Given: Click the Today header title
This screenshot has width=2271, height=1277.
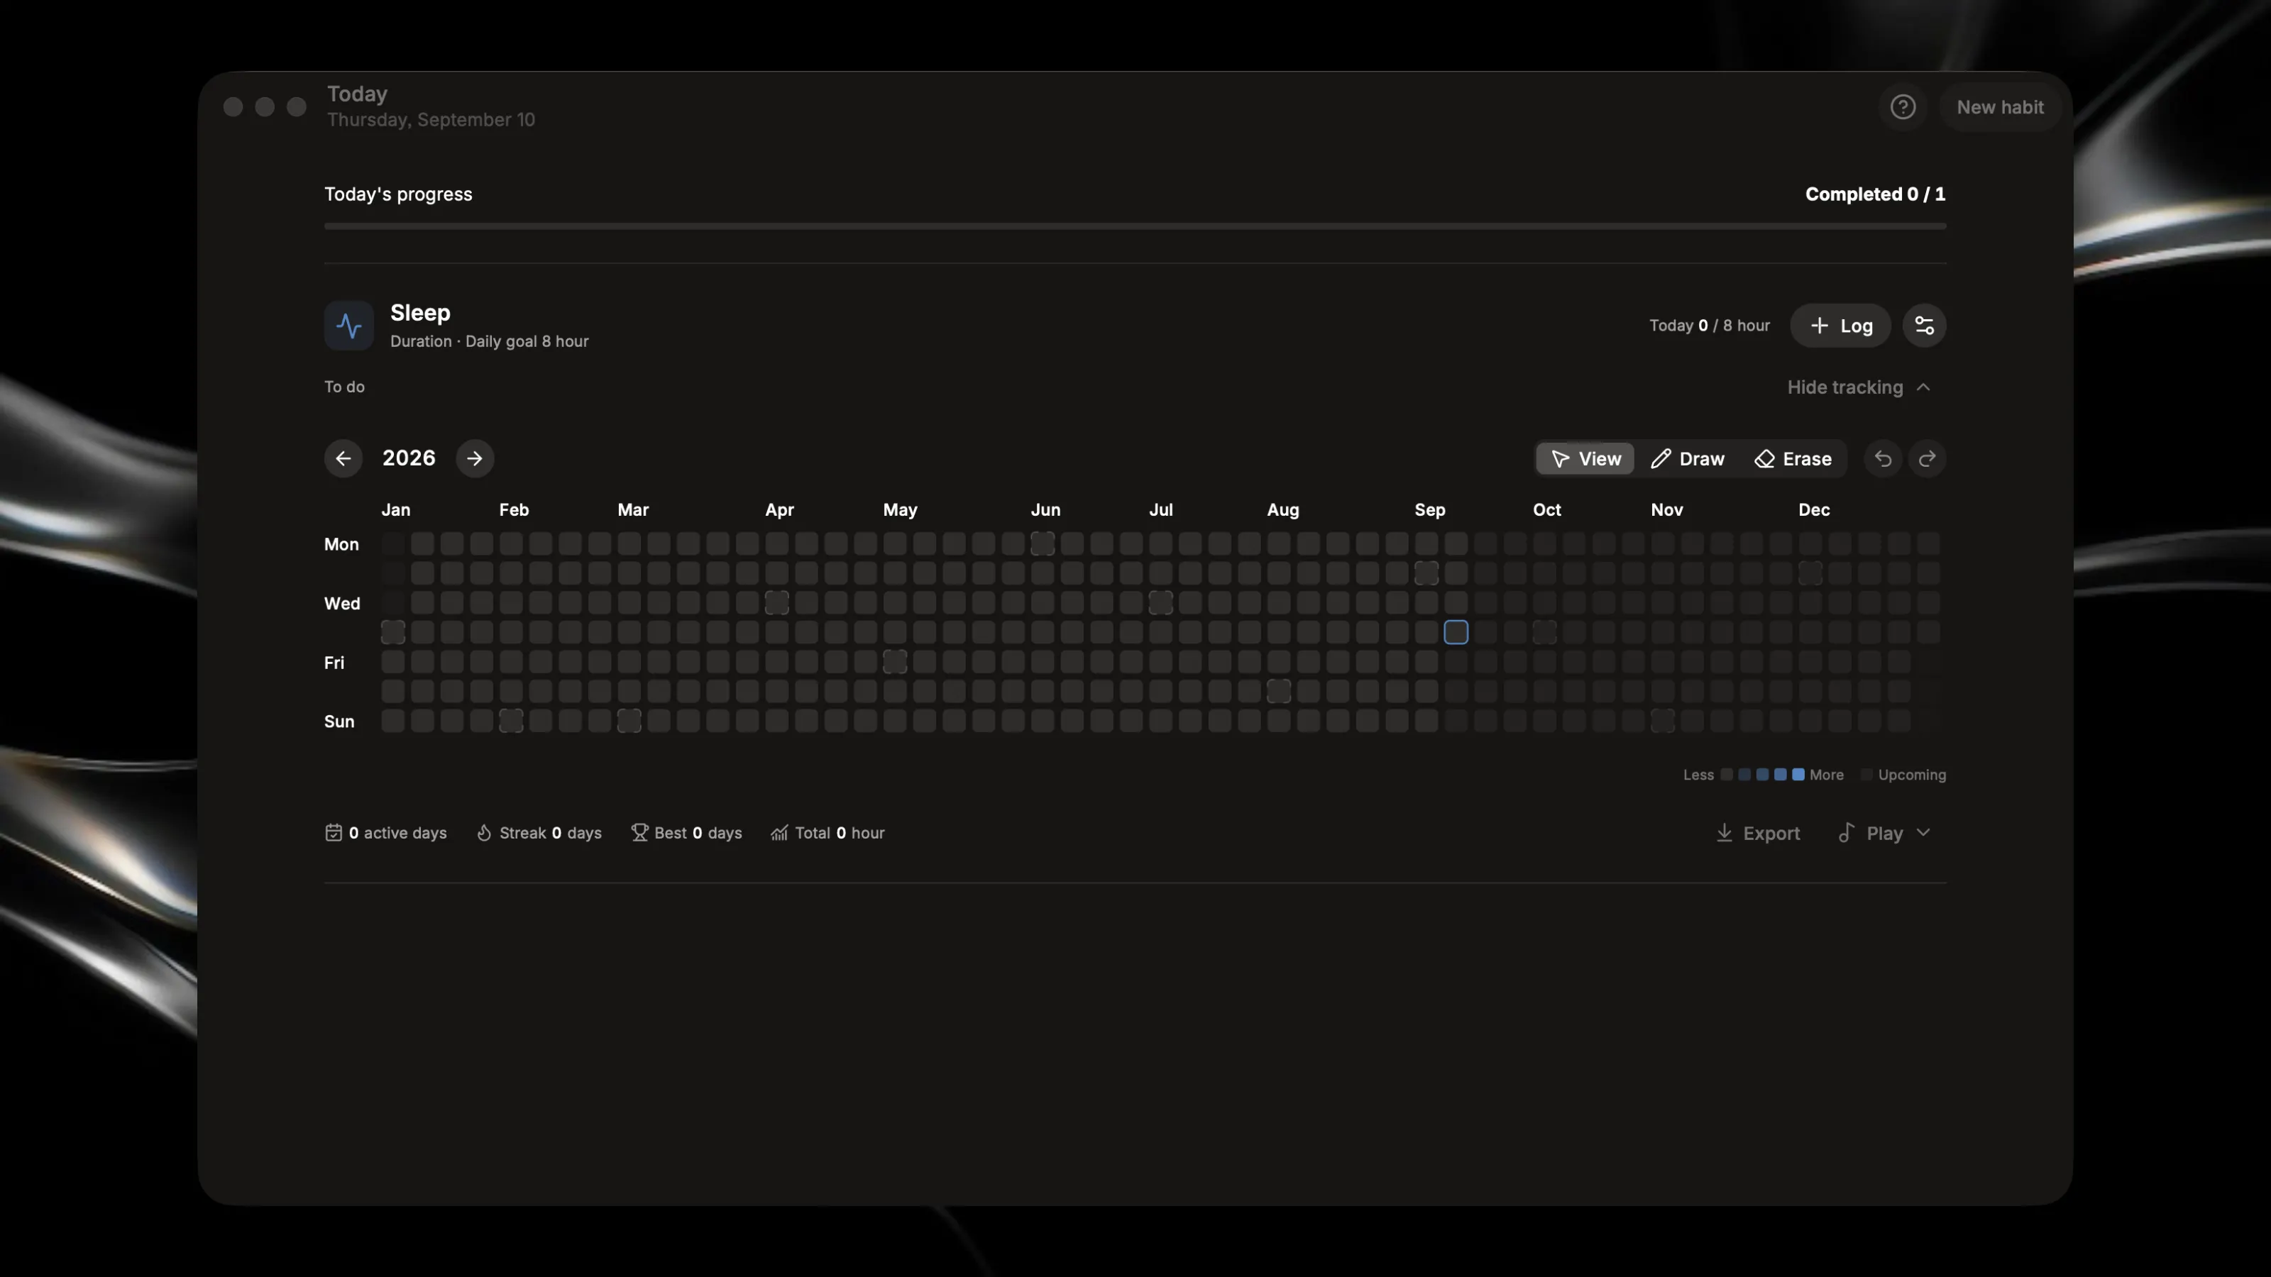Looking at the screenshot, I should [357, 94].
